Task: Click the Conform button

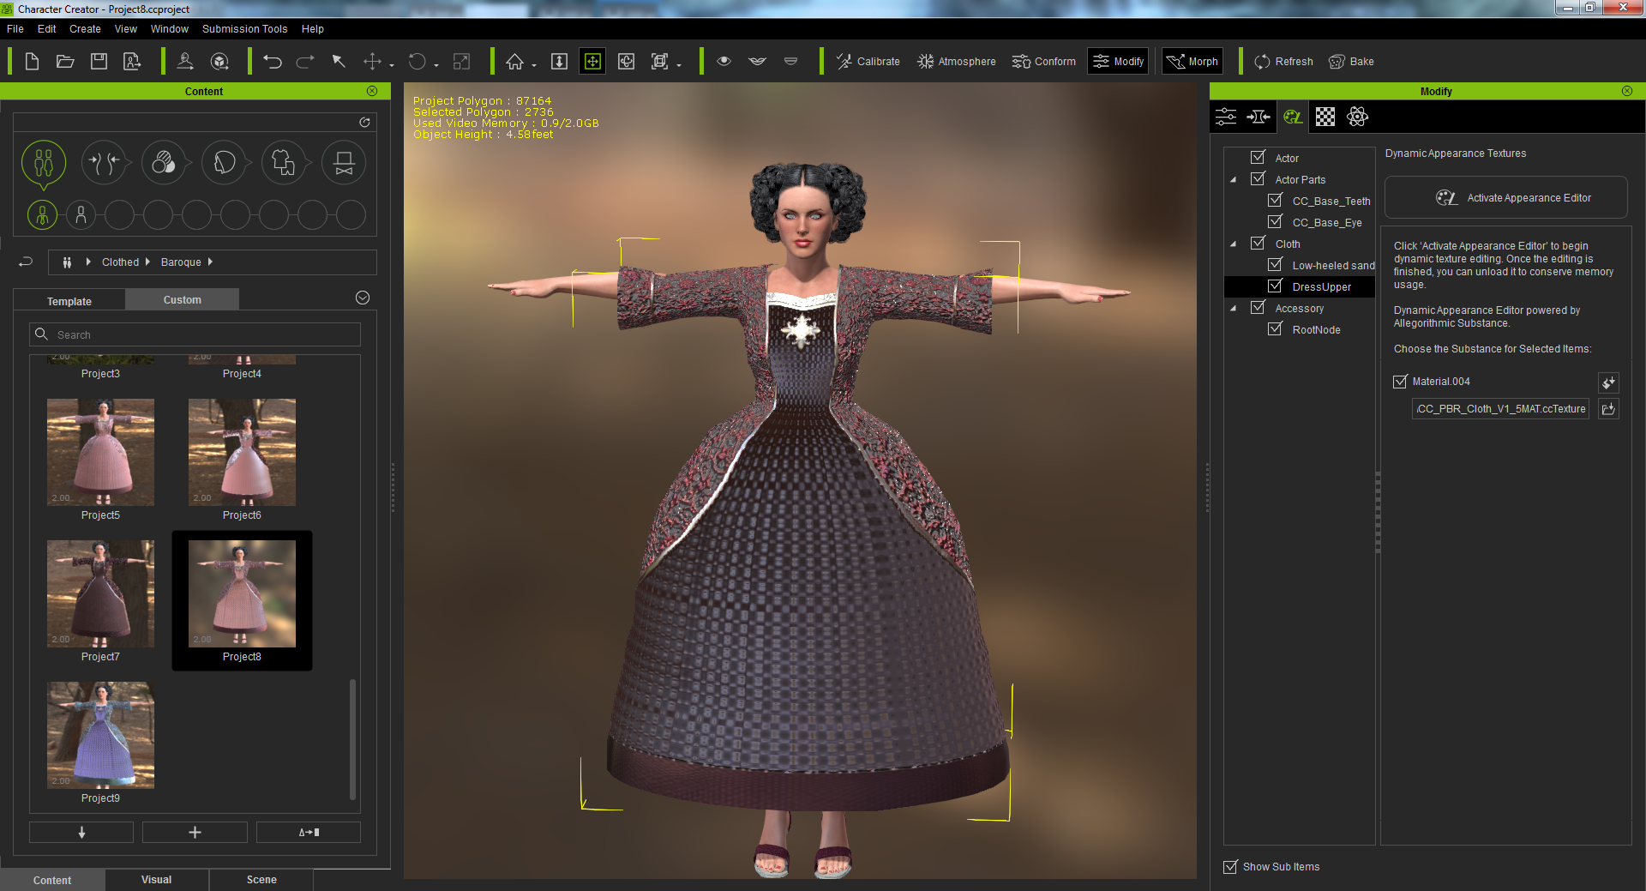Action: point(1043,62)
